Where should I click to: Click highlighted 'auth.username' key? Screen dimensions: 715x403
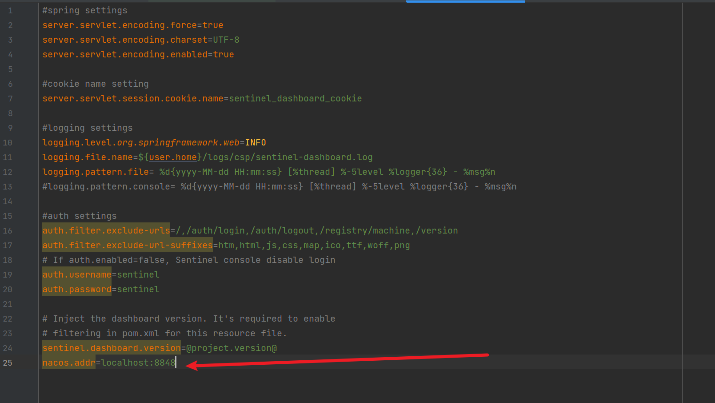click(77, 275)
